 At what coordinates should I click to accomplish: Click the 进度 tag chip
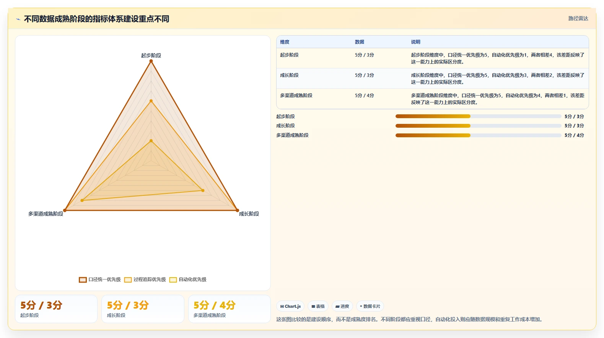[x=342, y=306]
